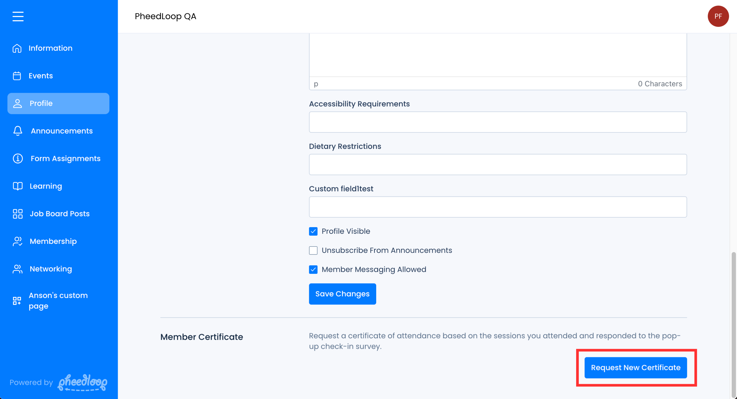Click the Events calendar icon
This screenshot has width=737, height=399.
[x=17, y=76]
